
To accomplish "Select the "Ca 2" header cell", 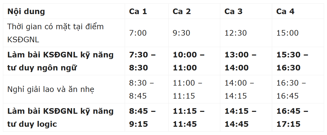I will click(182, 12).
